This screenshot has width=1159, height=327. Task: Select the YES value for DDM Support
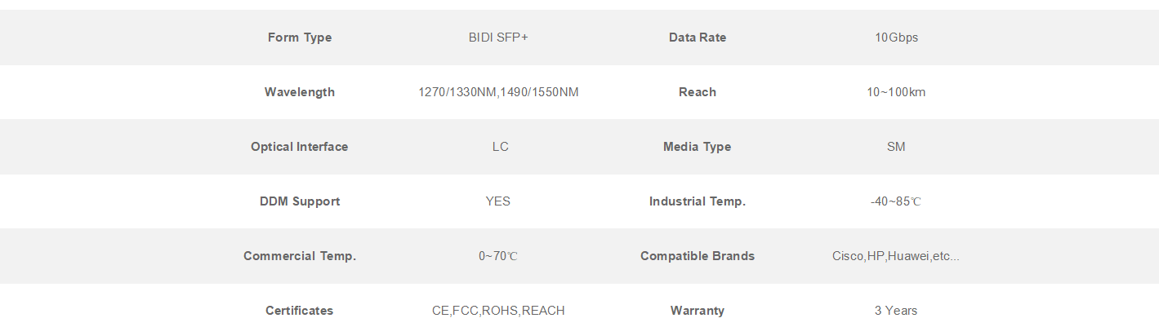[498, 201]
